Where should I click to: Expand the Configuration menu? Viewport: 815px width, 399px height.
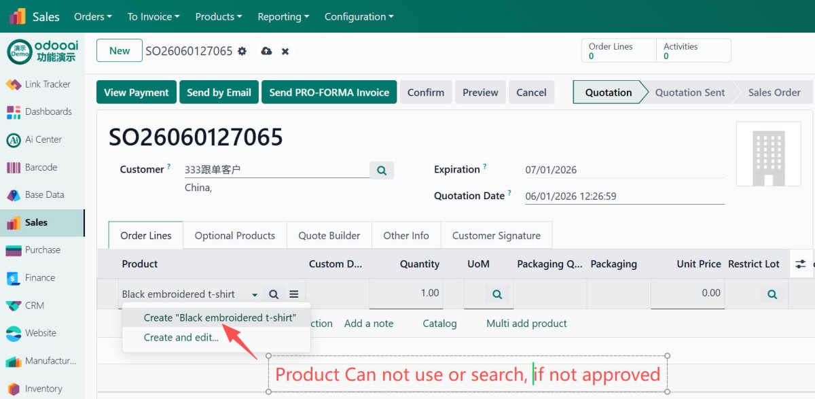359,16
